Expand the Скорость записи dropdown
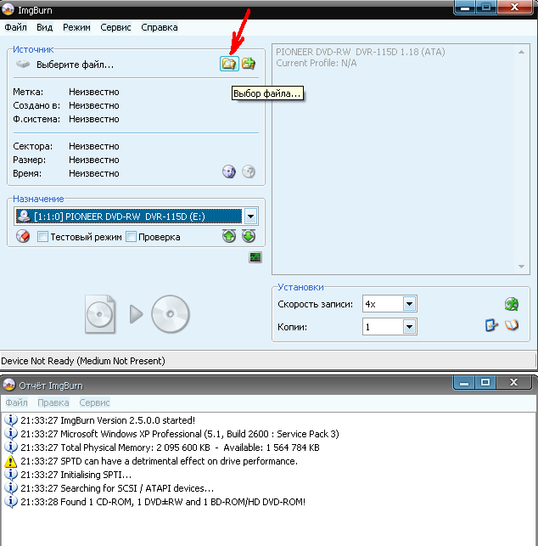This screenshot has width=538, height=546. click(410, 304)
